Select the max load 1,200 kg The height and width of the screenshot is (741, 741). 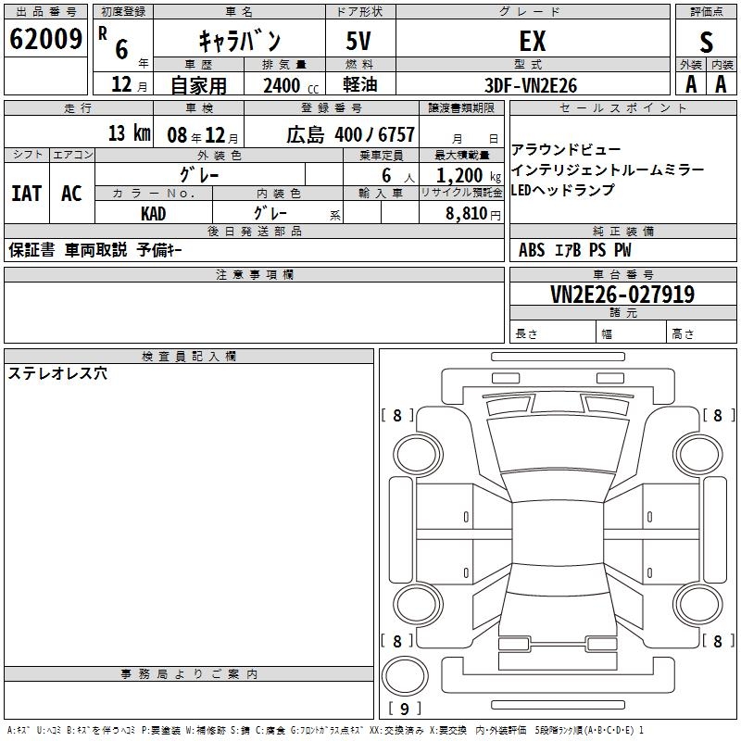tap(469, 176)
